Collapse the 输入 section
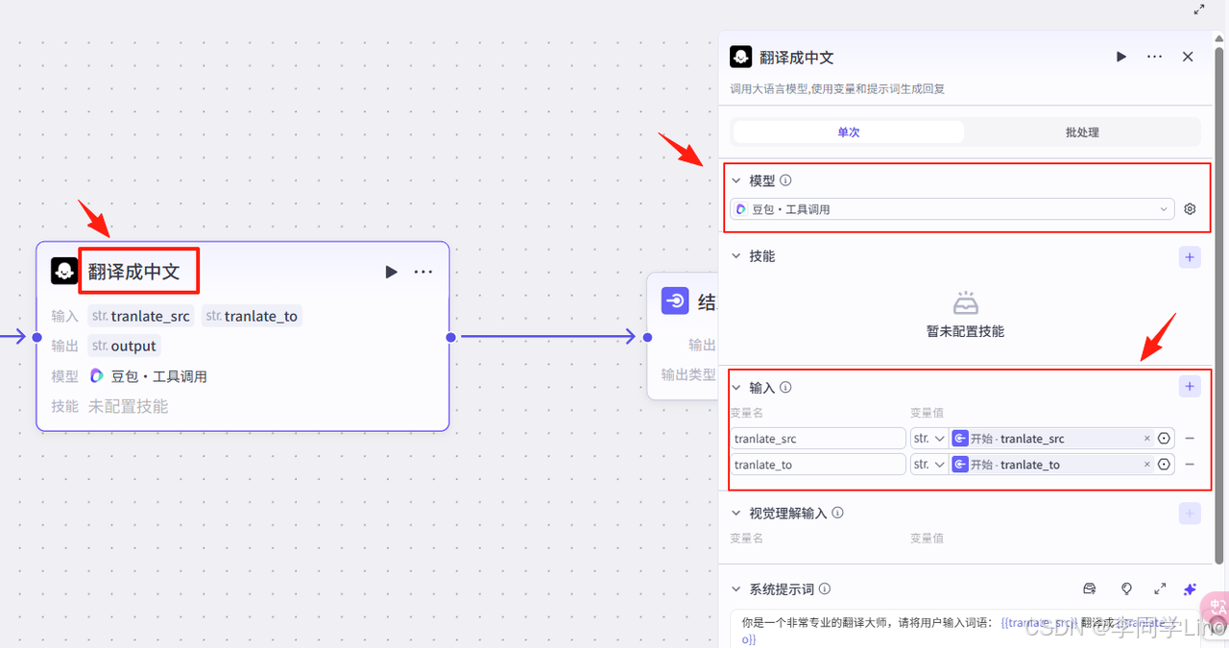This screenshot has height=648, width=1229. click(736, 388)
